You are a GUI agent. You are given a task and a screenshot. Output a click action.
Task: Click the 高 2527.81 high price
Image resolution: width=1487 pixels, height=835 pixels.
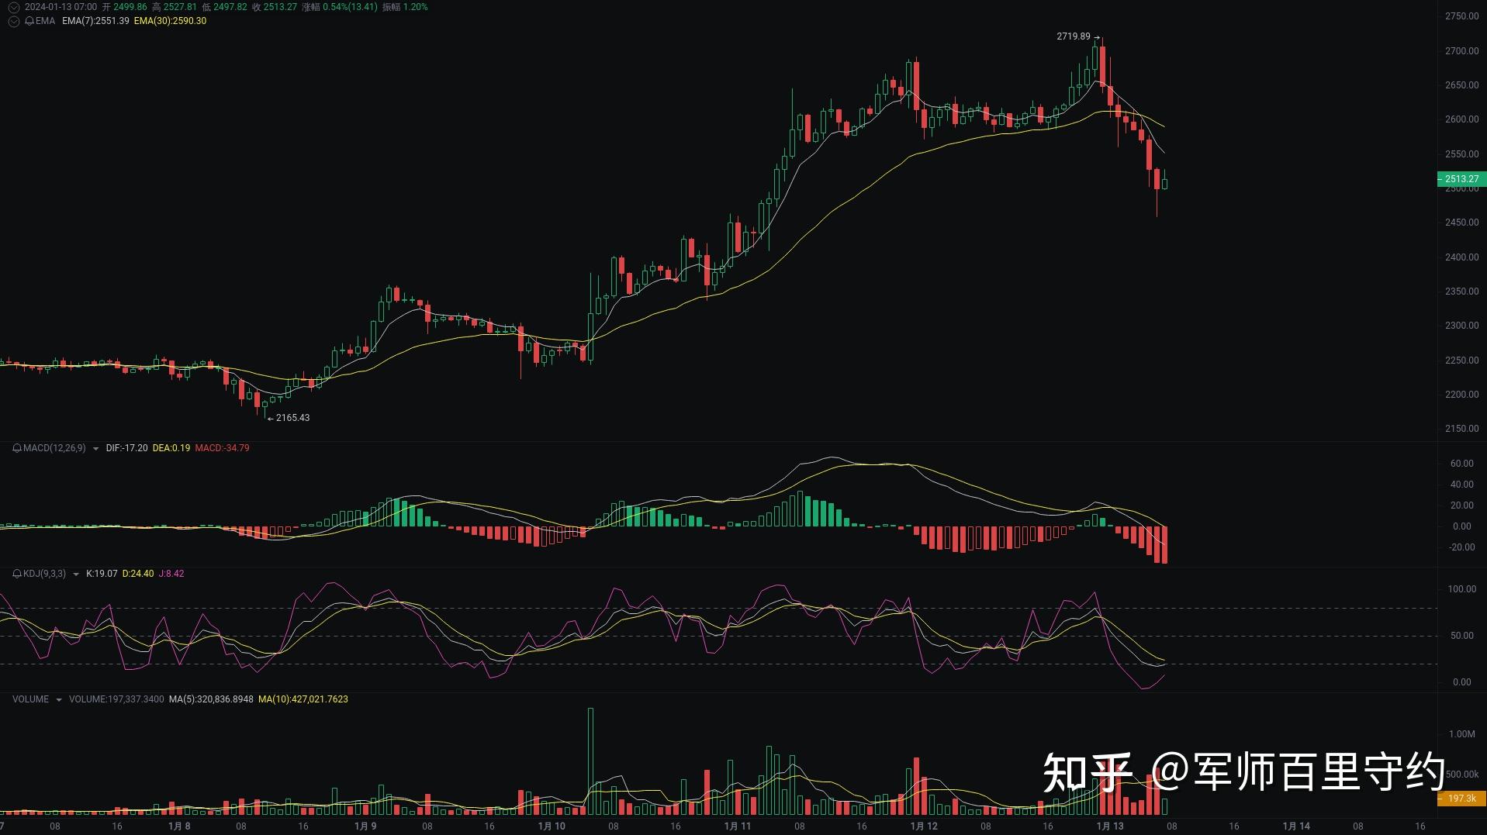pyautogui.click(x=175, y=7)
